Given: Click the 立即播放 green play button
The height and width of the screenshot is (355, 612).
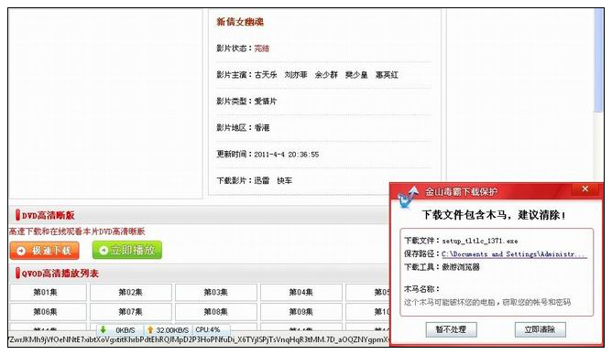Looking at the screenshot, I should [x=126, y=250].
